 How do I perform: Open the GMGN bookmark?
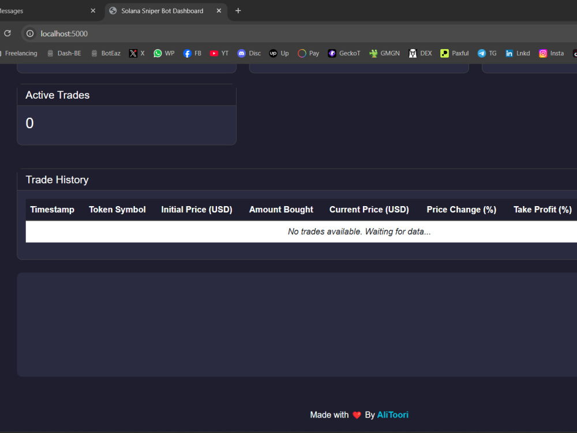point(384,53)
